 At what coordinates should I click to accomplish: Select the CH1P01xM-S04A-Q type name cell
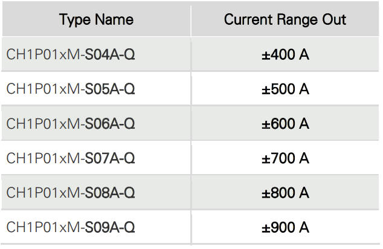(71, 54)
